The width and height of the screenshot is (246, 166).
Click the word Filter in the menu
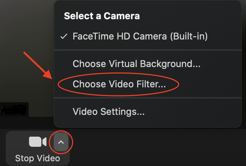pos(151,84)
